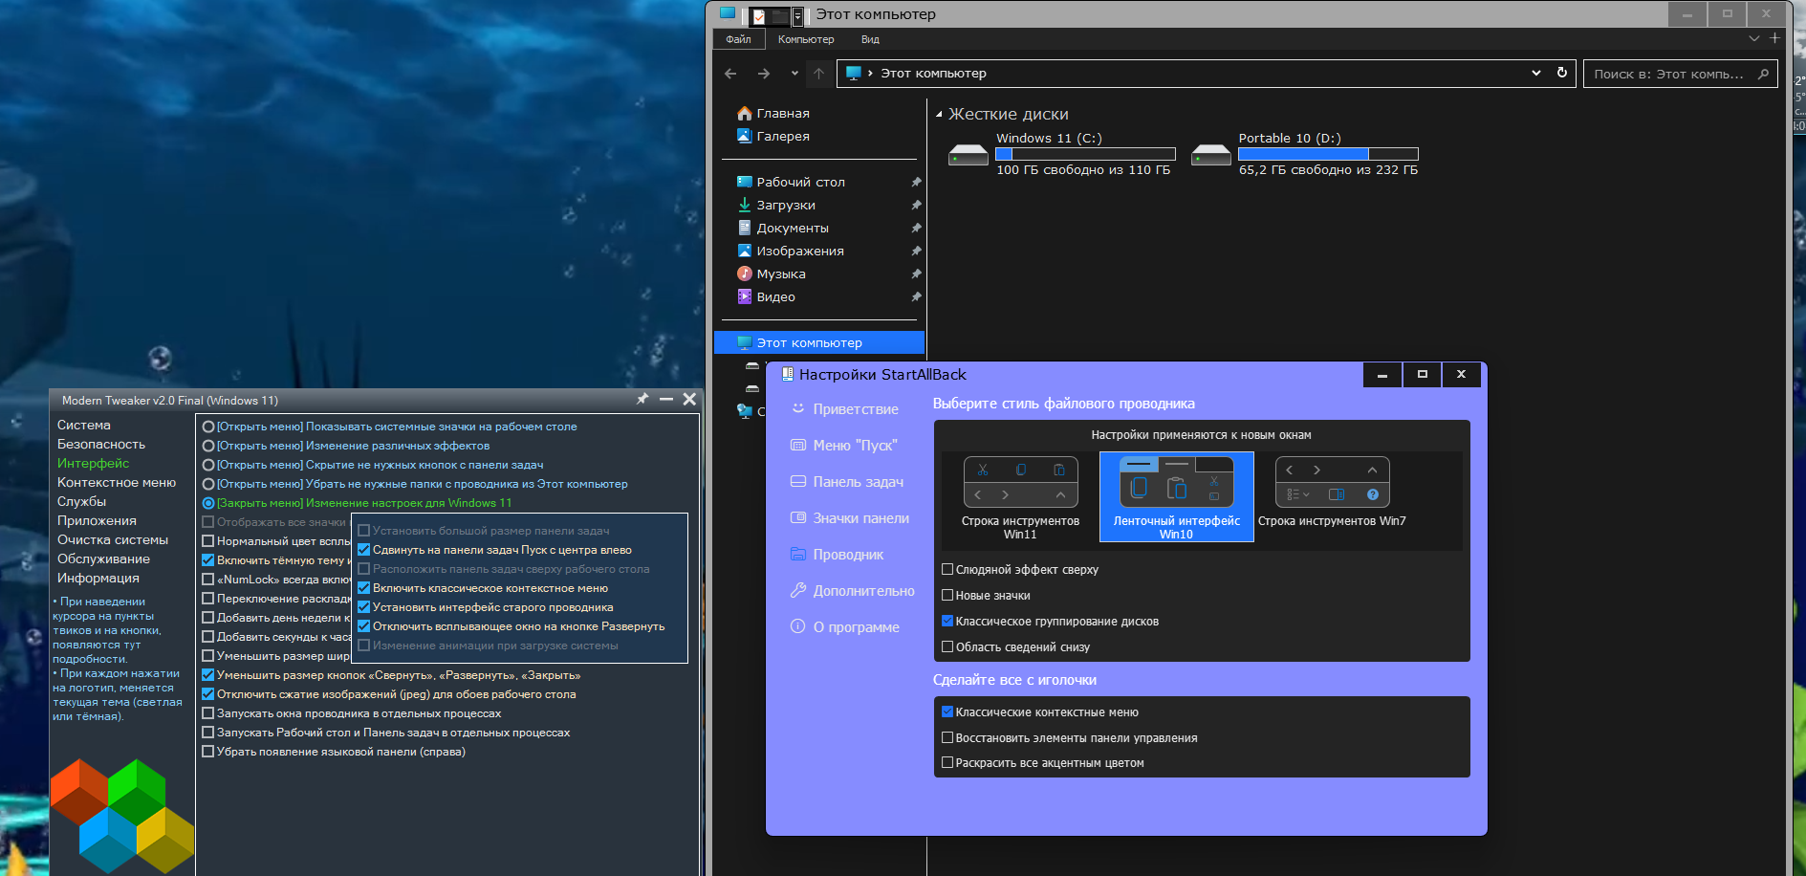Uncheck 'Классические контекстные меню' checkbox
The height and width of the screenshot is (876, 1806).
tap(947, 712)
